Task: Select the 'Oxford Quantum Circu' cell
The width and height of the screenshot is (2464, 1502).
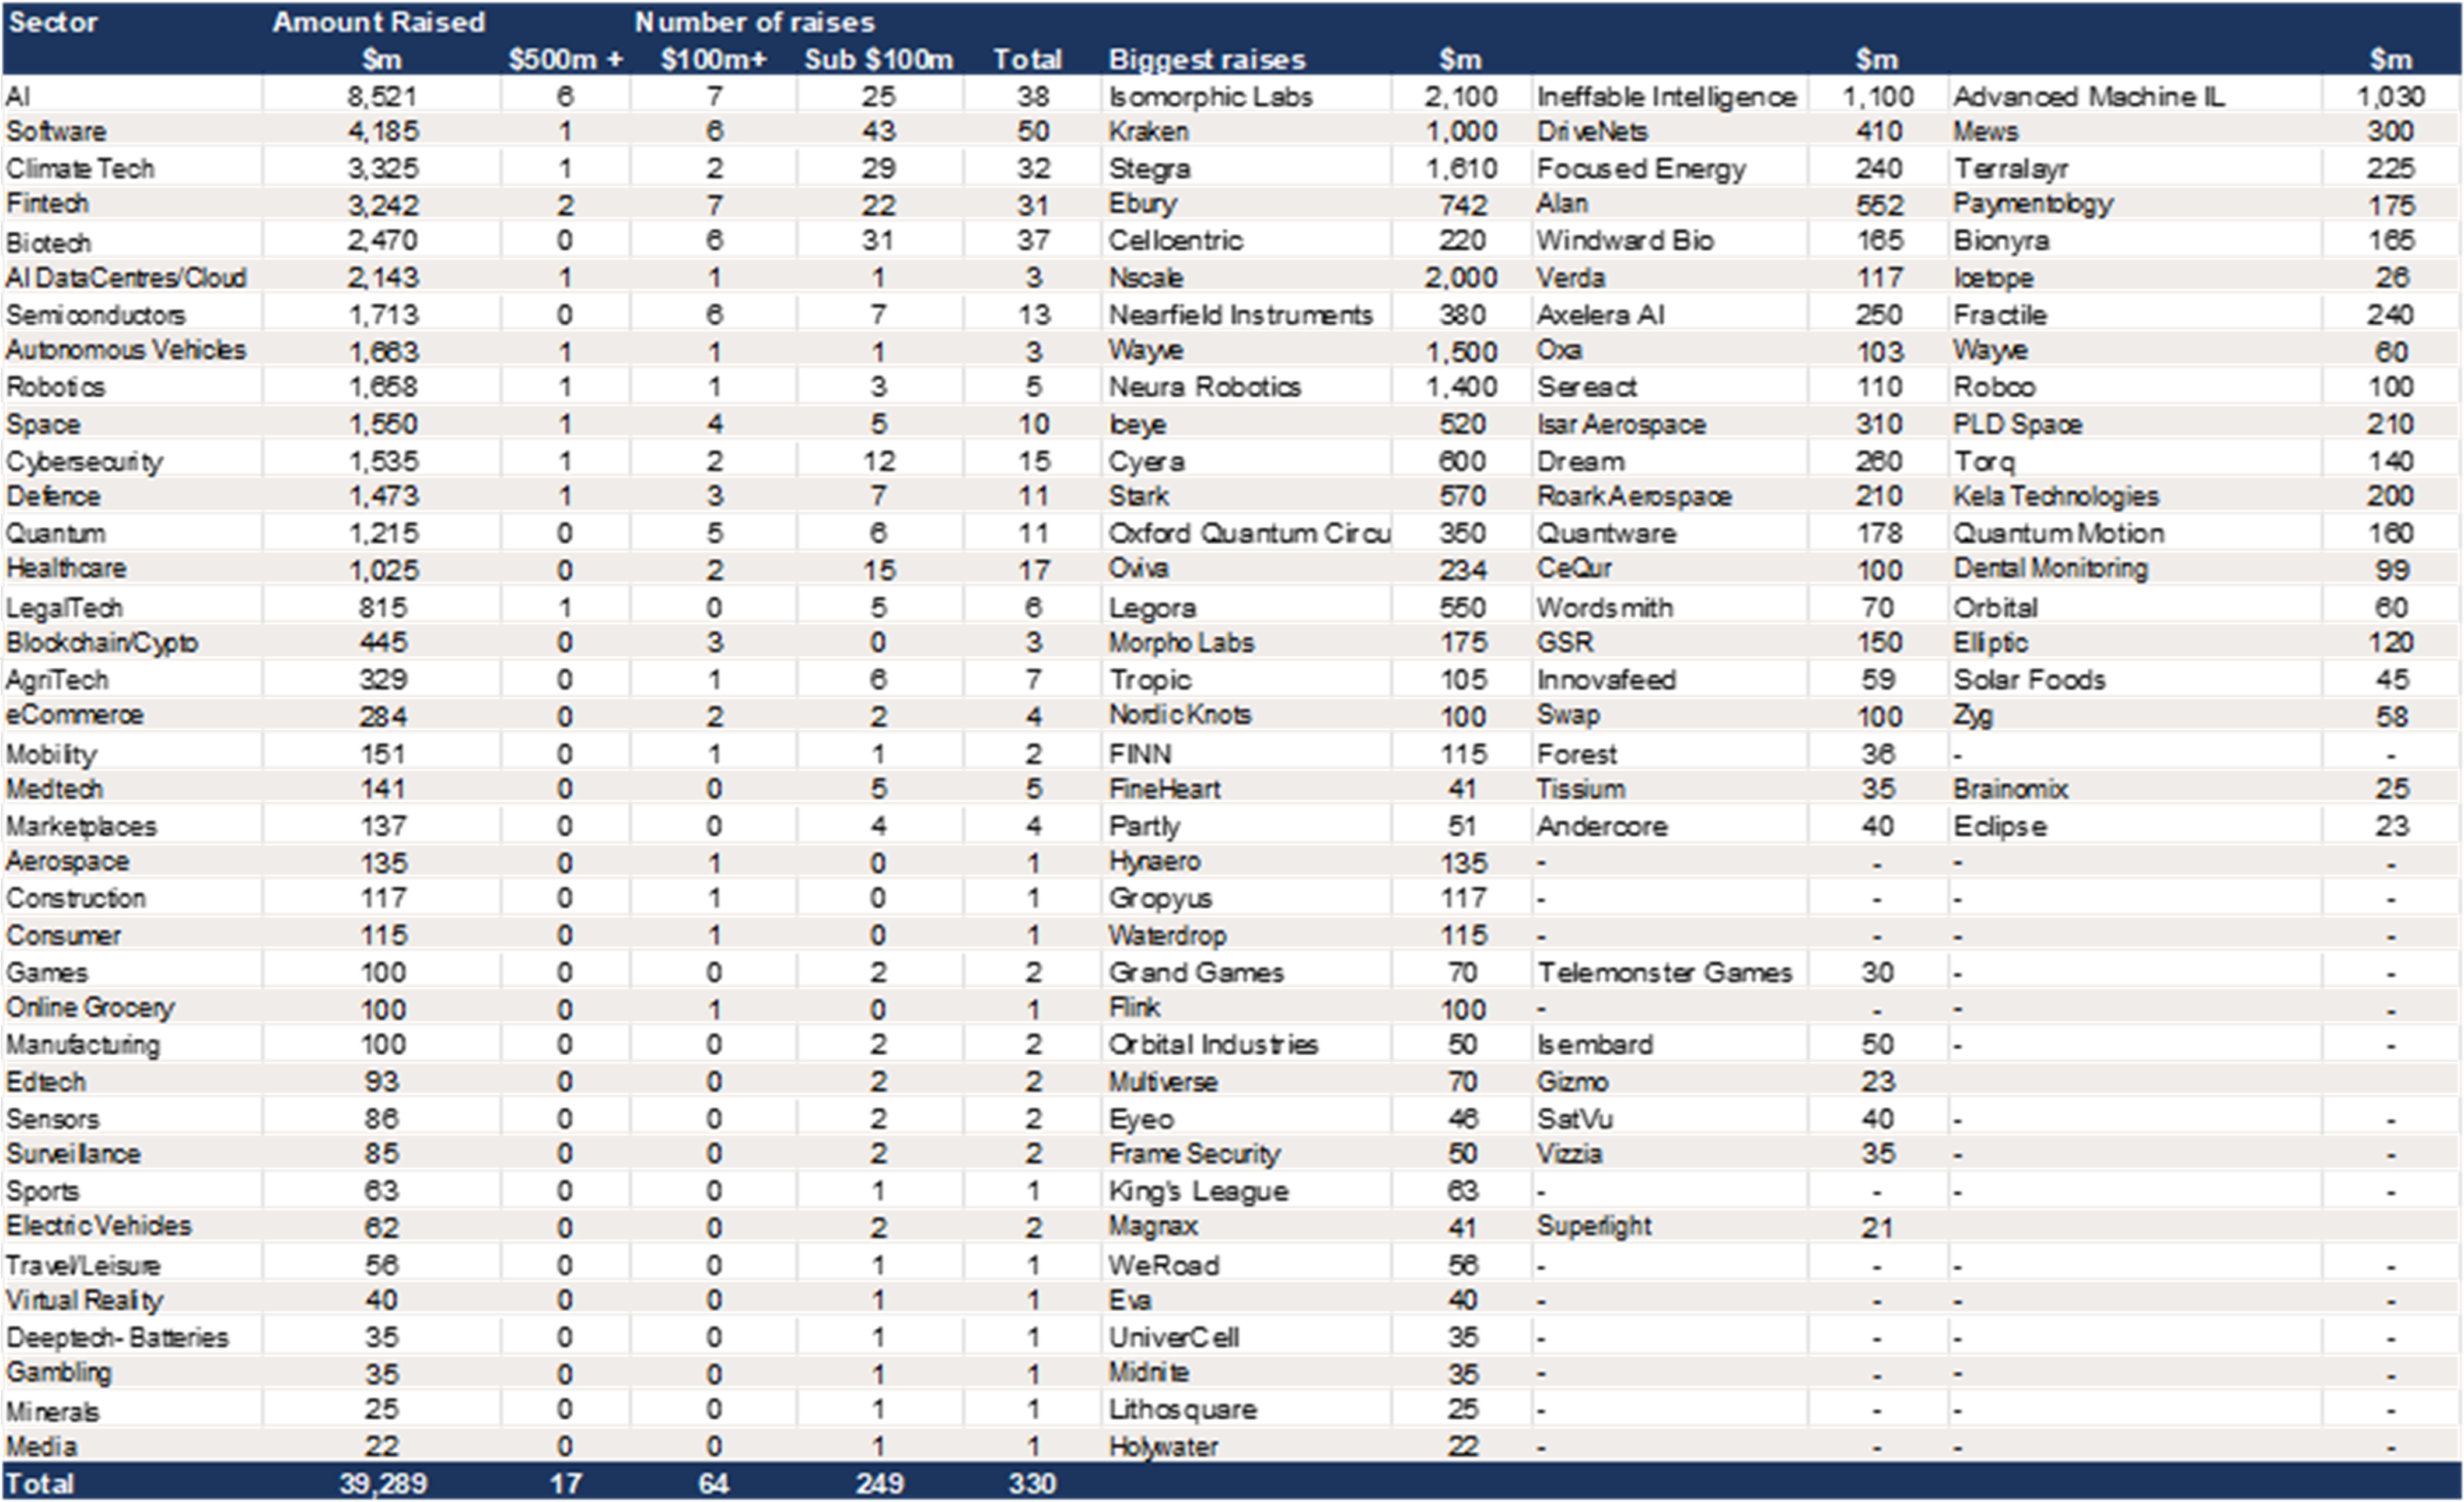Action: (x=1249, y=533)
